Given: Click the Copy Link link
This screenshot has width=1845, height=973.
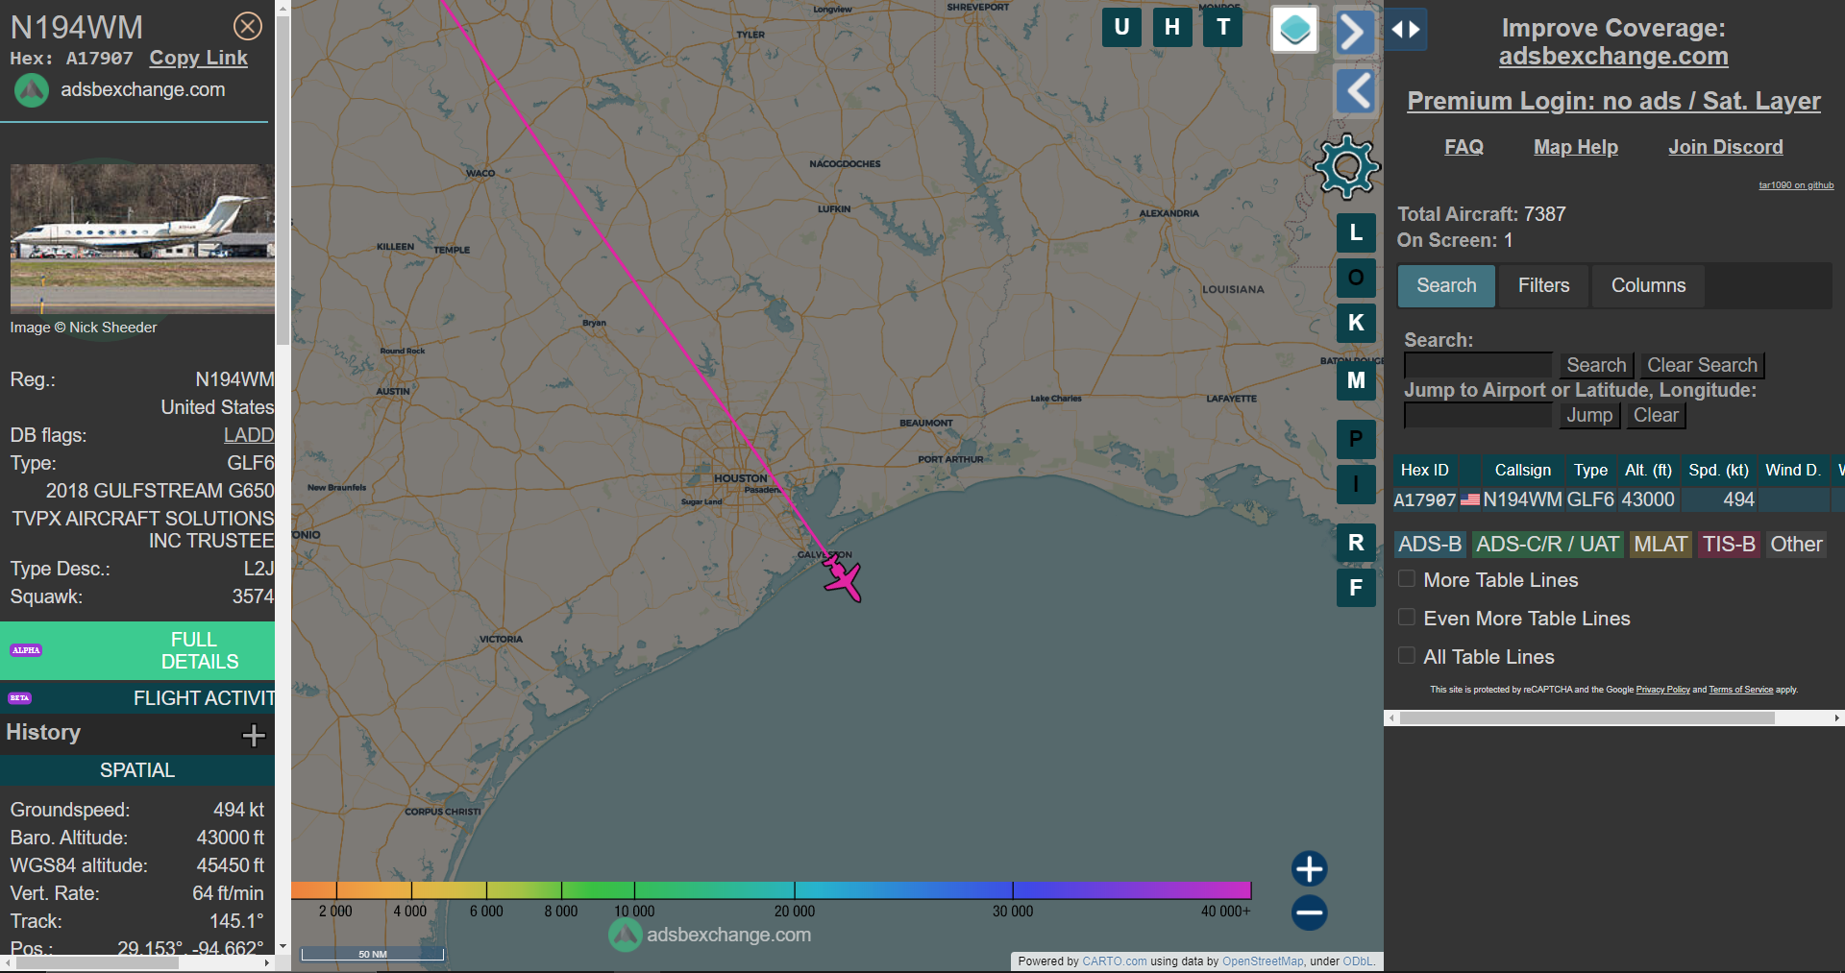Looking at the screenshot, I should tap(198, 58).
